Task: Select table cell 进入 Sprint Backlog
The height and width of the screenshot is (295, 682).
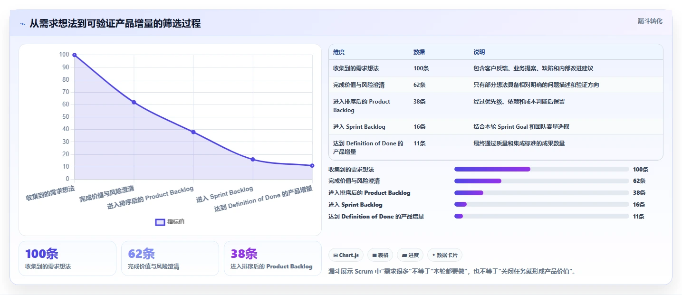Action: click(359, 127)
